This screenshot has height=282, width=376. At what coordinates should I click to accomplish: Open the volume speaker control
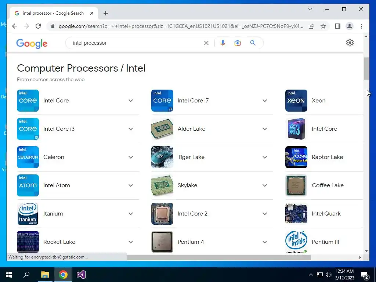pos(328,275)
